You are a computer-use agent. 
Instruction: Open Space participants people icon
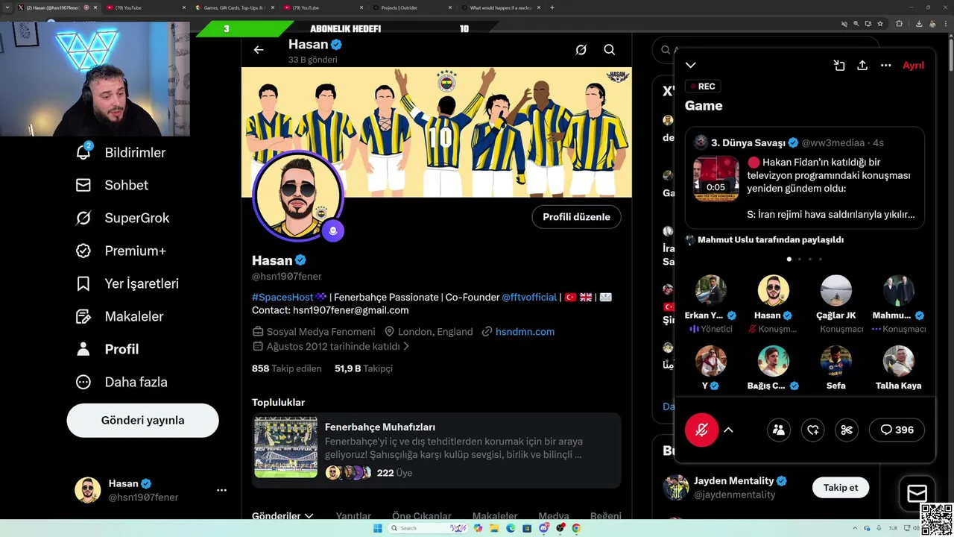[x=779, y=430]
